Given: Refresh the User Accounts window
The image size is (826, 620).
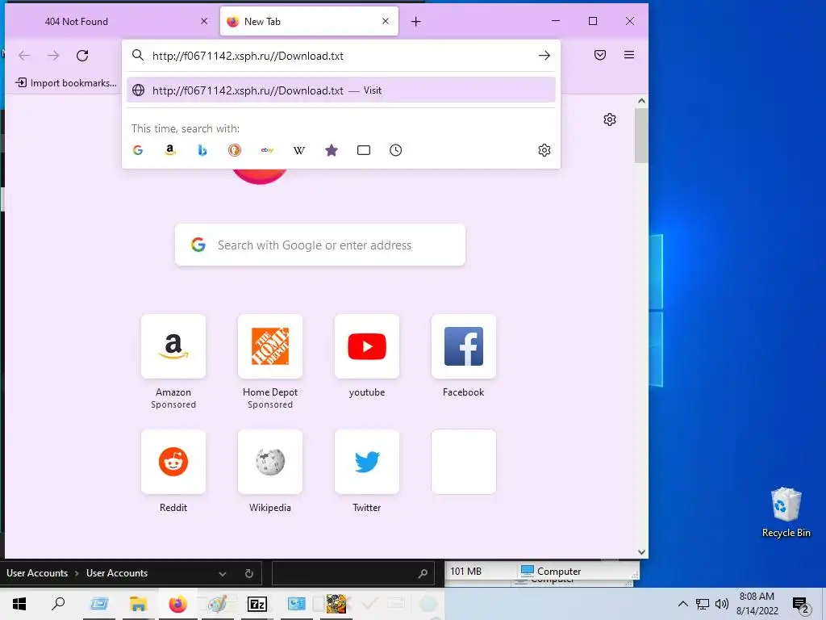Looking at the screenshot, I should point(249,574).
